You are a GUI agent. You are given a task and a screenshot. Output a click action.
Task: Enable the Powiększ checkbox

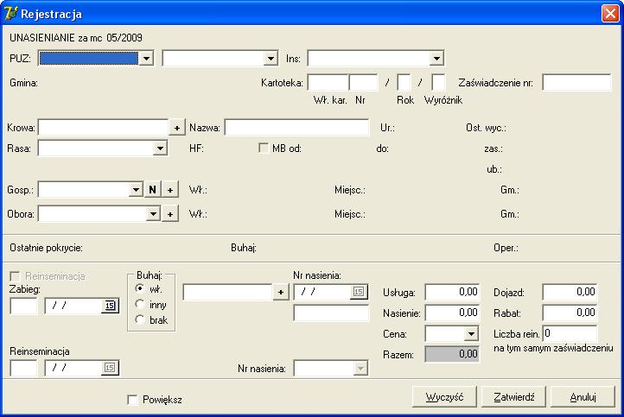tap(132, 399)
